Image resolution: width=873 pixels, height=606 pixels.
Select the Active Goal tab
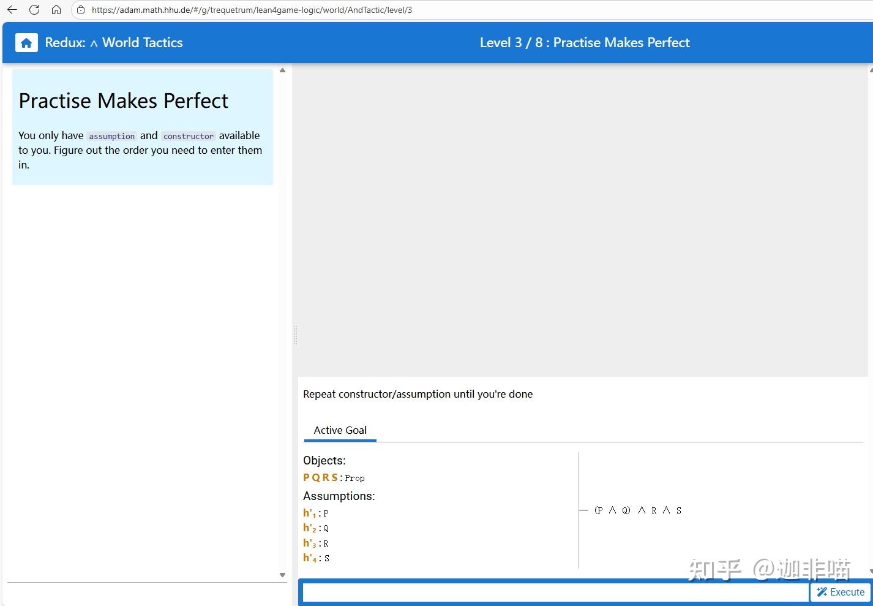(x=340, y=430)
